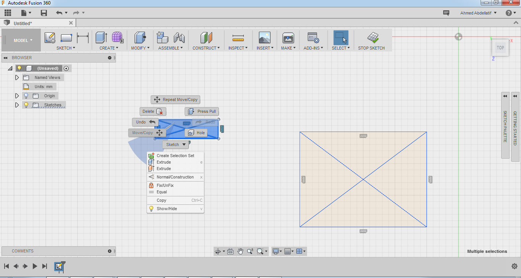Choose Create Selection Set from context menu

(175, 156)
